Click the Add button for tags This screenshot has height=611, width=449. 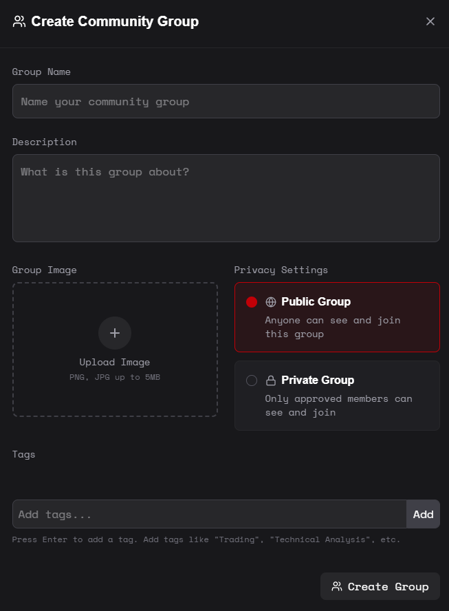(423, 514)
